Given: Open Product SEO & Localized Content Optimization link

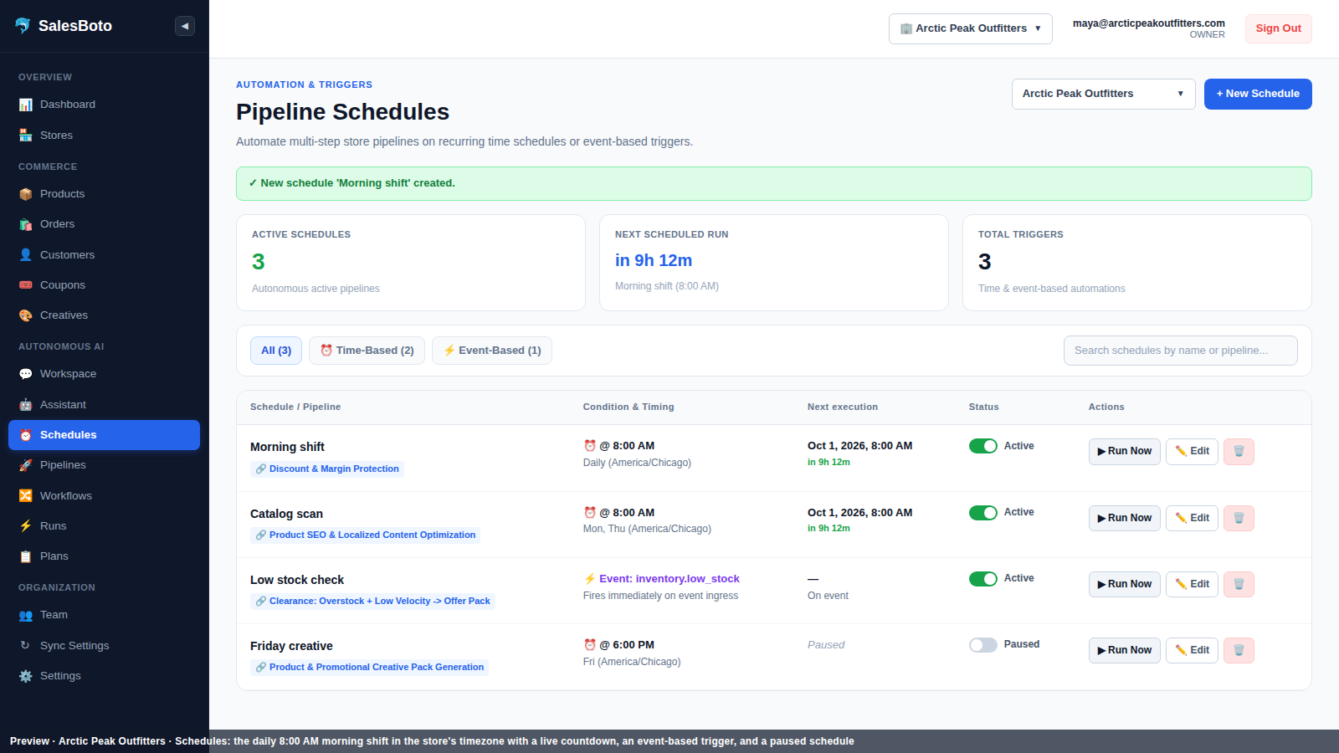Looking at the screenshot, I should pos(365,535).
